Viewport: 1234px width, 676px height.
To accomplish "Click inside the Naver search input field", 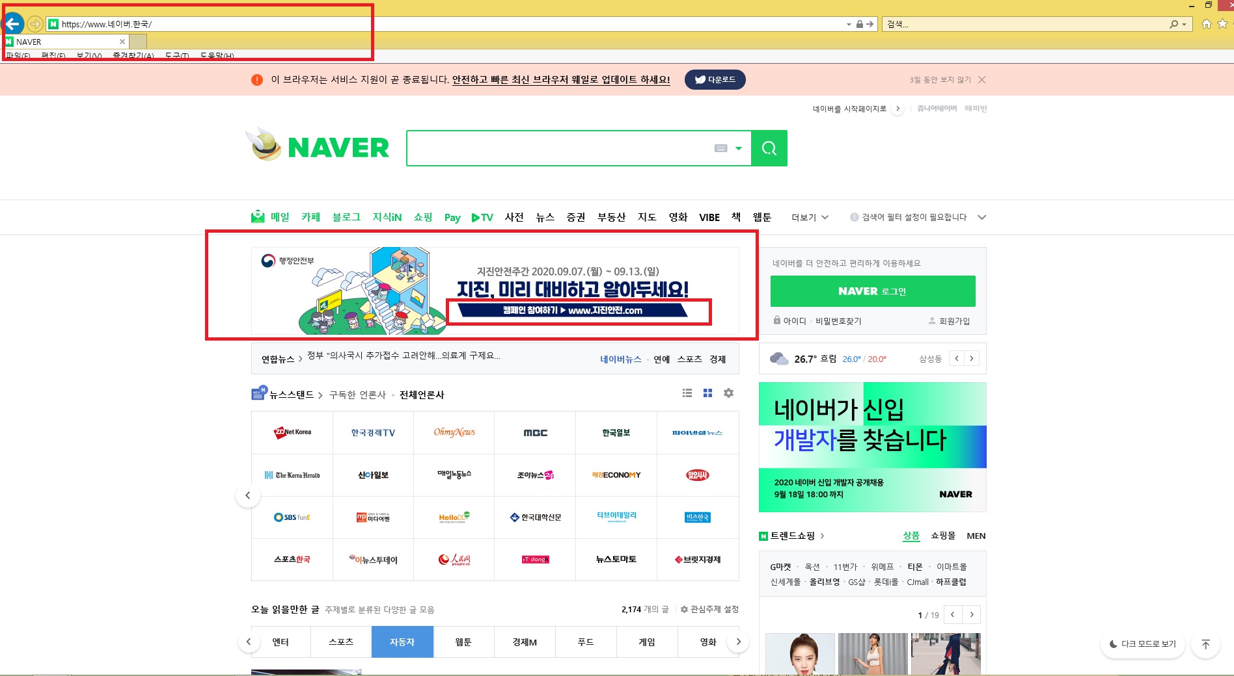I will pos(560,148).
